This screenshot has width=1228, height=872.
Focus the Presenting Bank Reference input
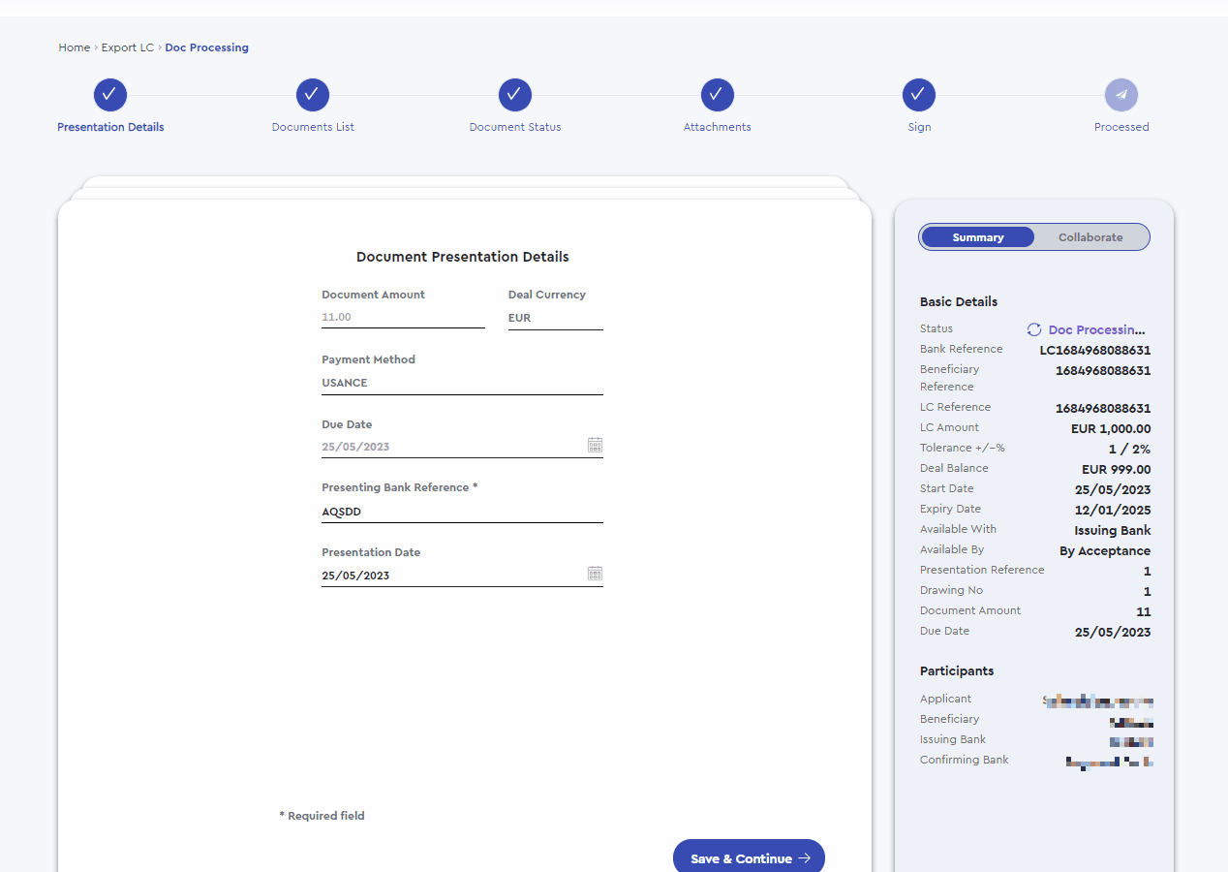click(462, 512)
